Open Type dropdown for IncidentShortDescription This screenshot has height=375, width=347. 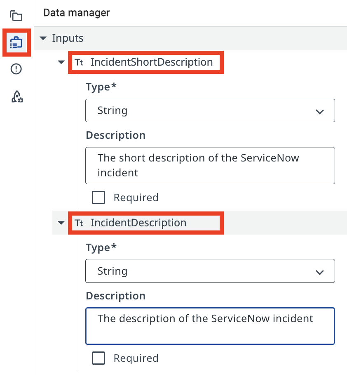(210, 111)
